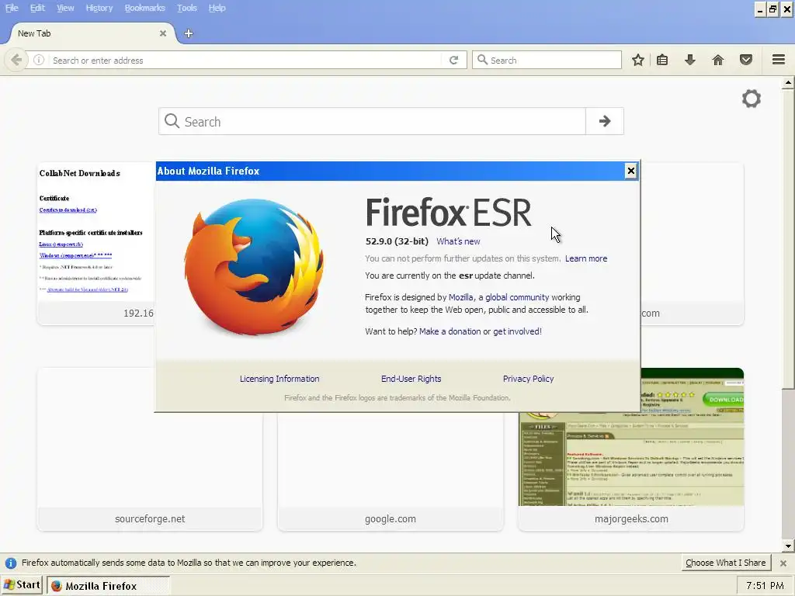The height and width of the screenshot is (596, 795).
Task: Close the New Tab tab
Action: (163, 33)
